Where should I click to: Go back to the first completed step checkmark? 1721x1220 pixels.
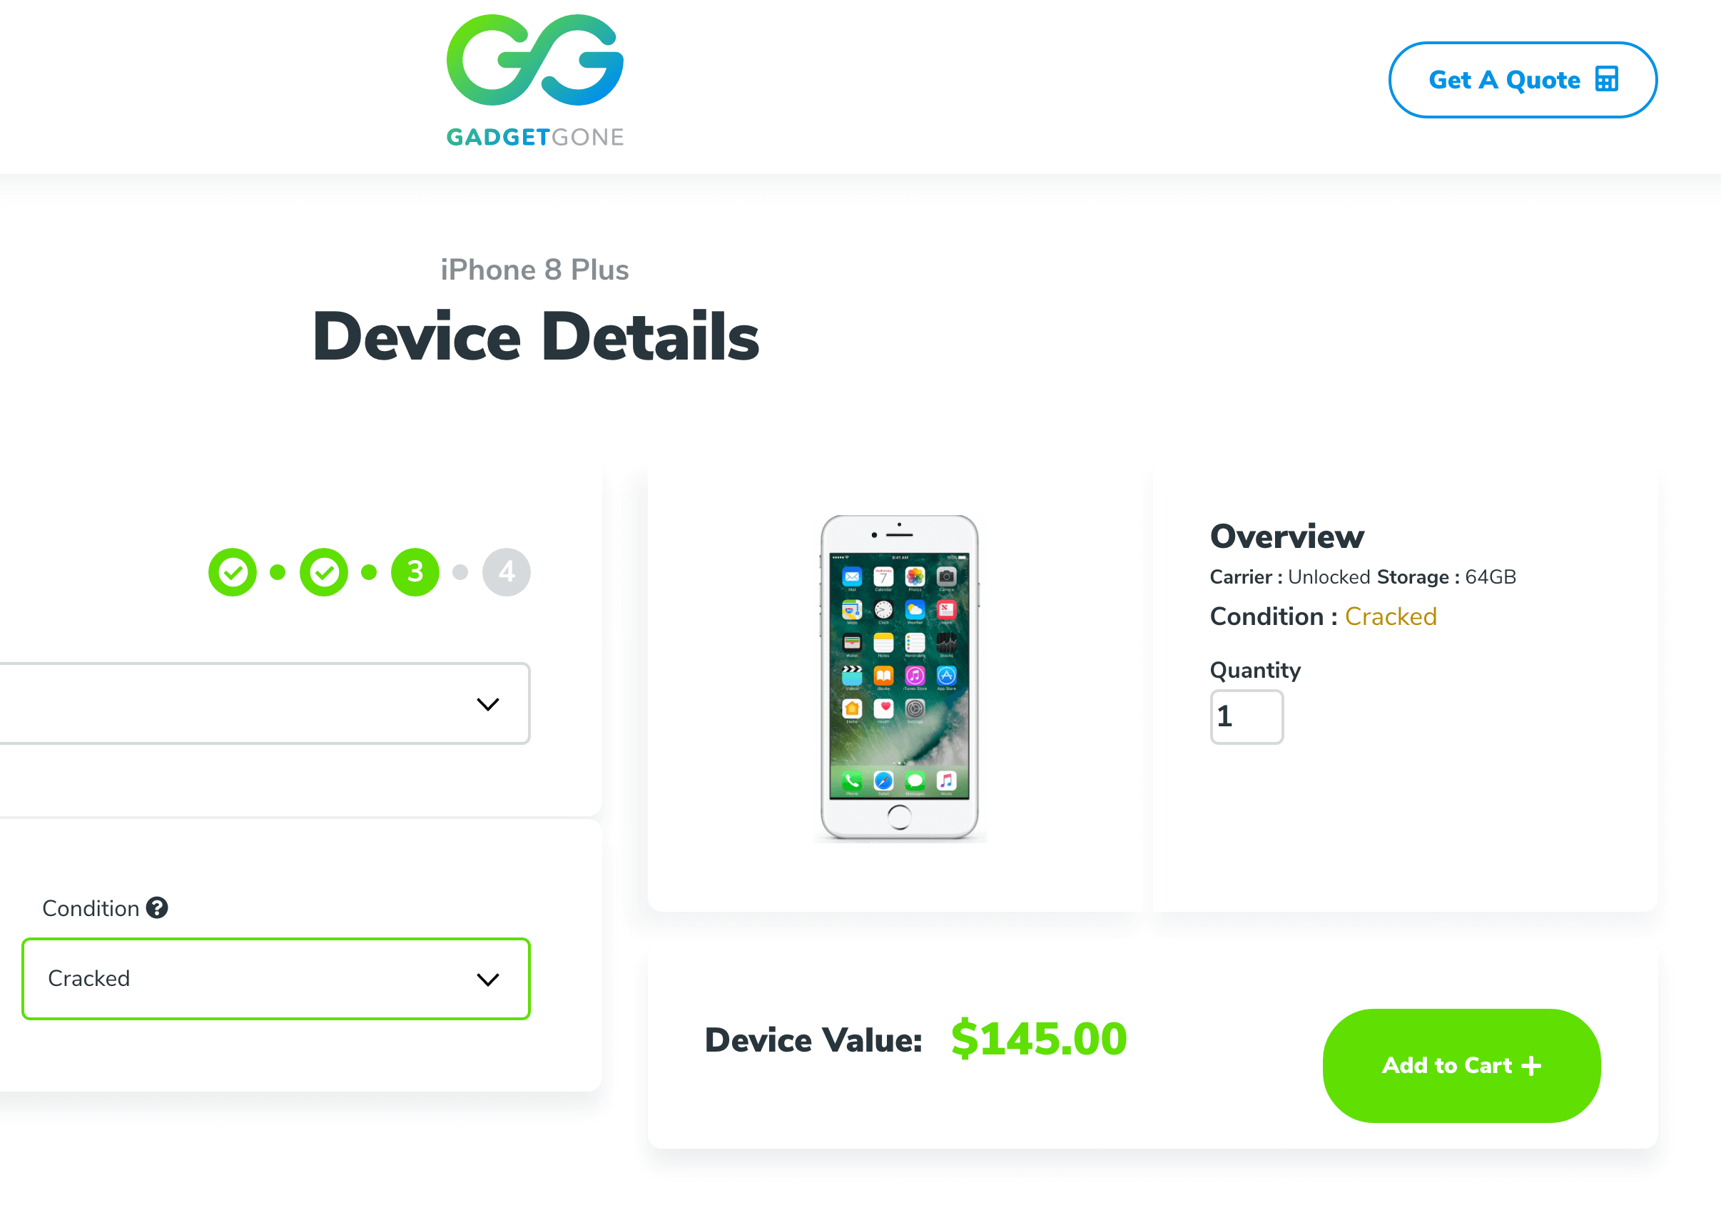coord(233,572)
